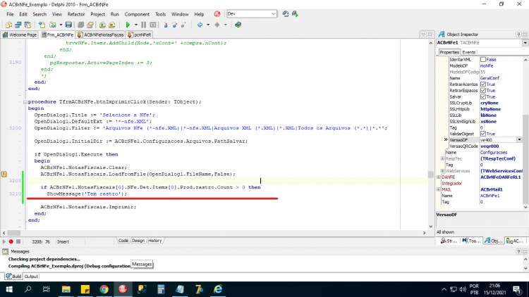Image resolution: width=529 pixels, height=297 pixels.
Task: Open Google Chrome from taskbar
Action: coord(104,289)
